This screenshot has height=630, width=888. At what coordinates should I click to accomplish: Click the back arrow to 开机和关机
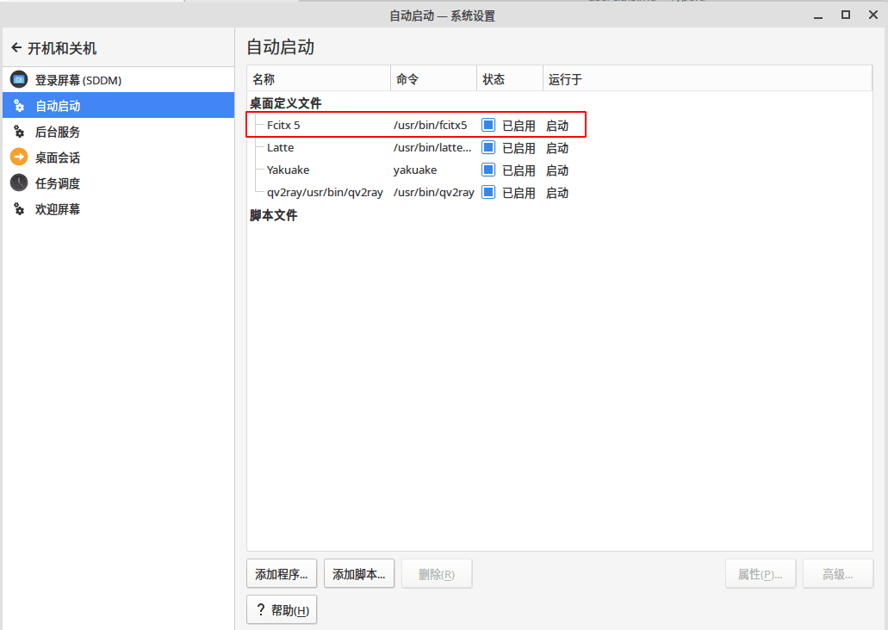click(16, 47)
